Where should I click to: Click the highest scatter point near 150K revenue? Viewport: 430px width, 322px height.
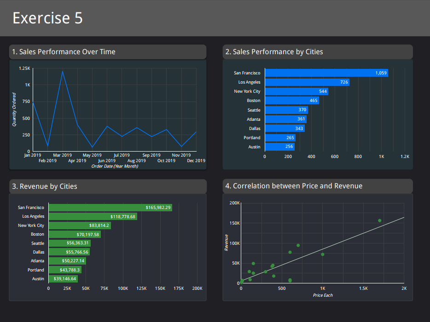[379, 220]
